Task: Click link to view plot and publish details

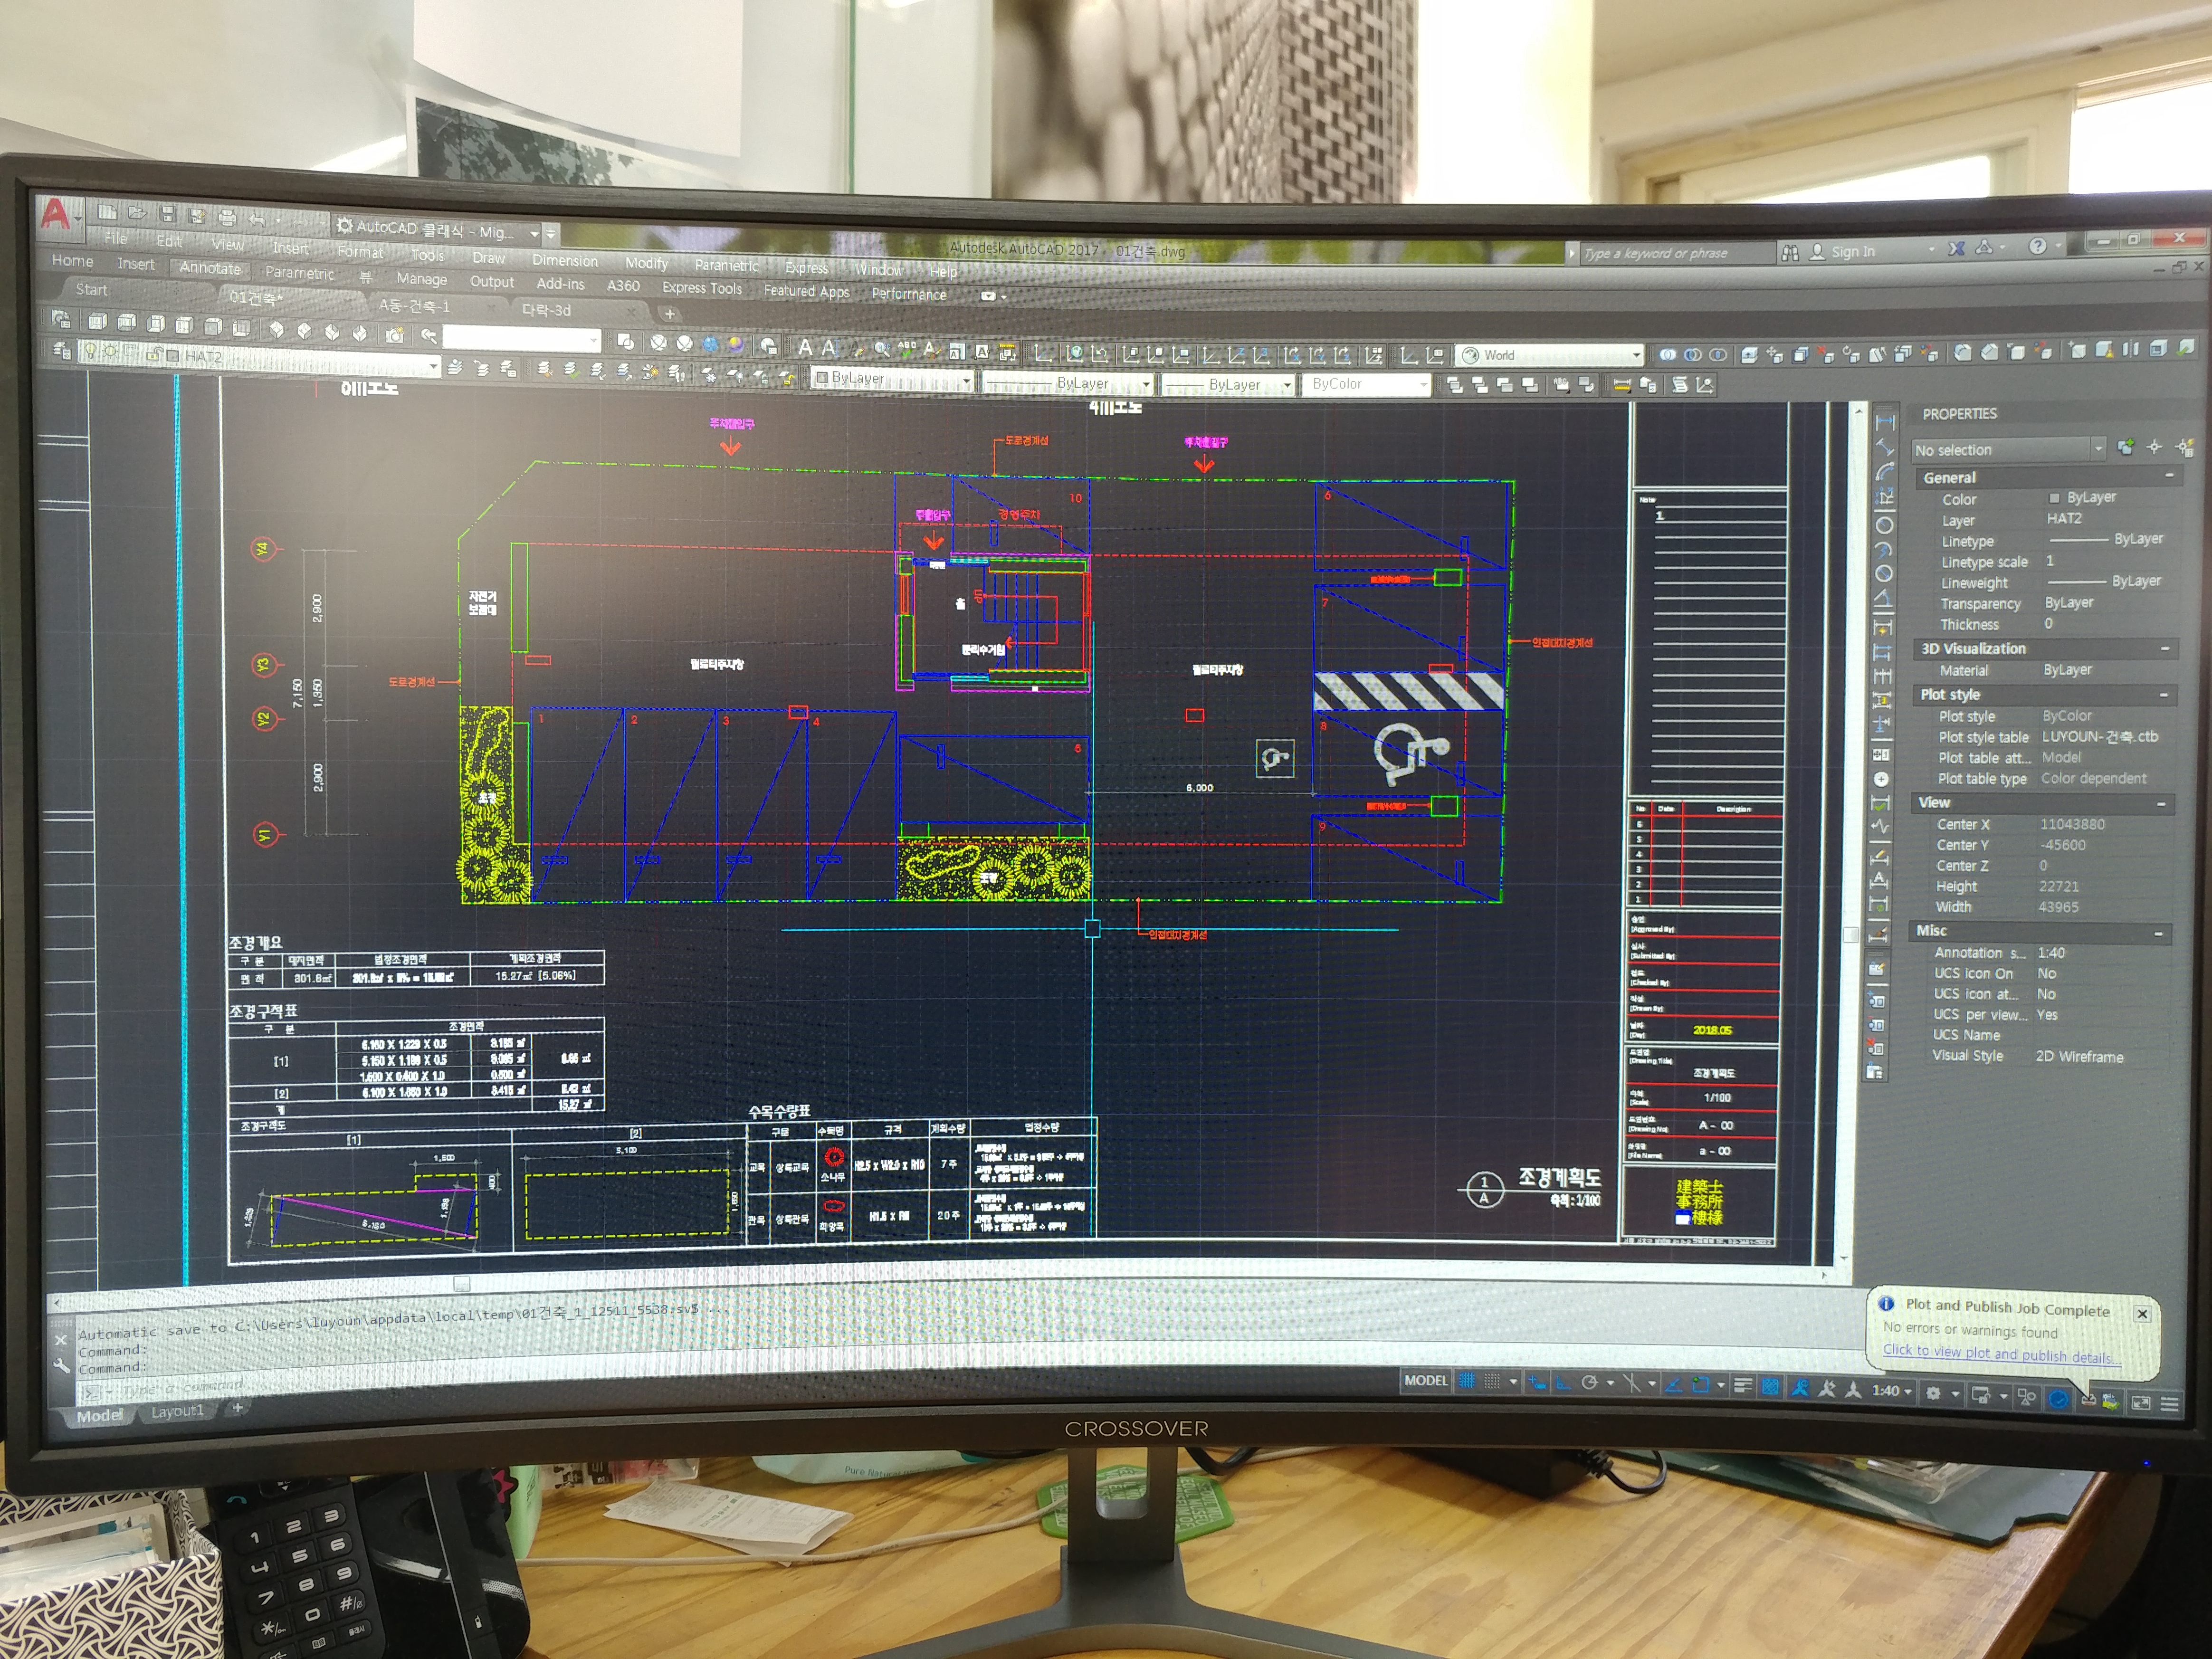Action: coord(1999,1354)
